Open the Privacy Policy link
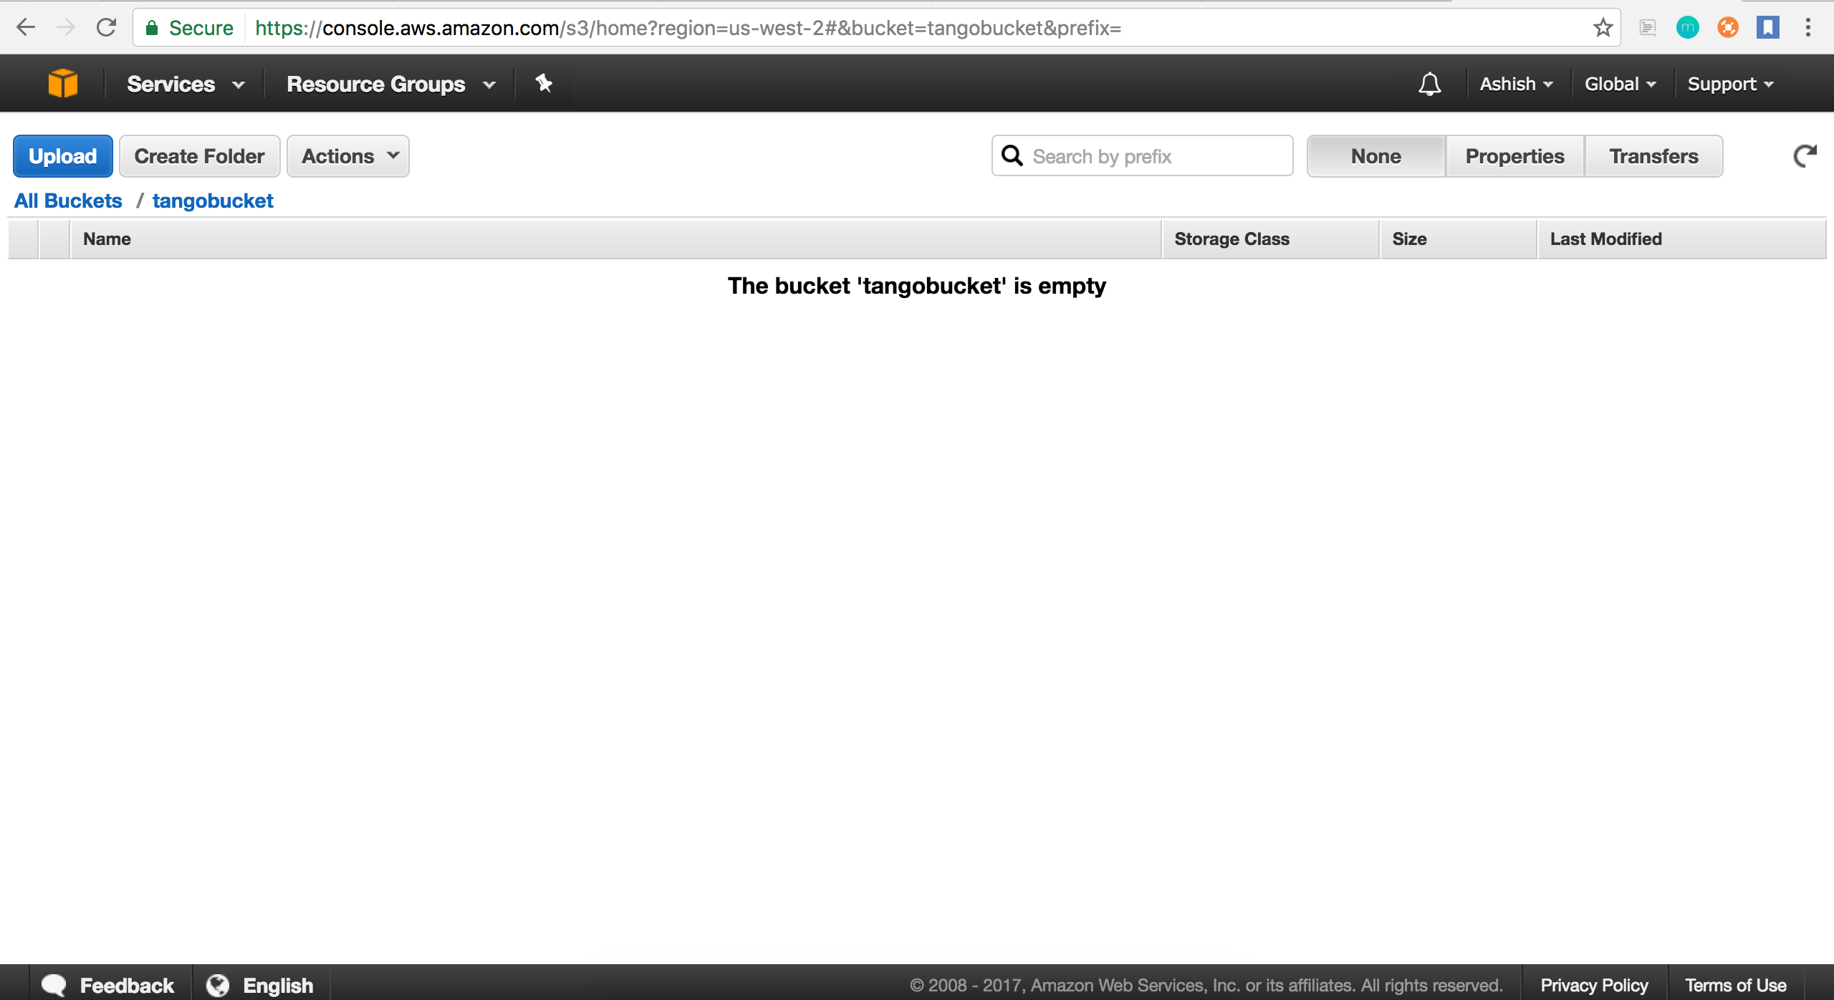 click(1594, 985)
